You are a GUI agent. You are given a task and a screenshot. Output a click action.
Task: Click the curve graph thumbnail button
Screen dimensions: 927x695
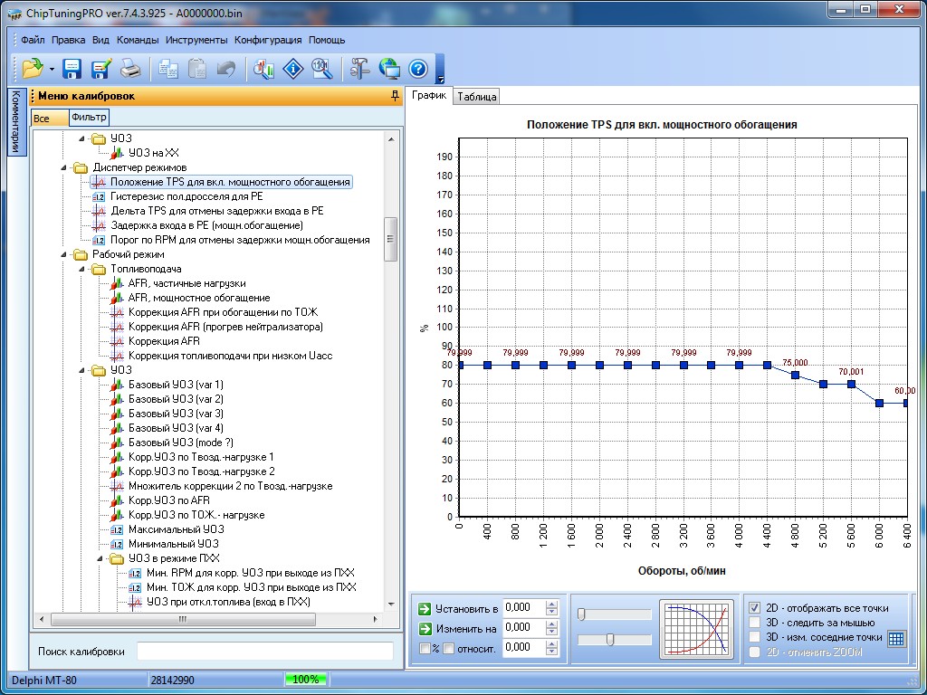[696, 627]
